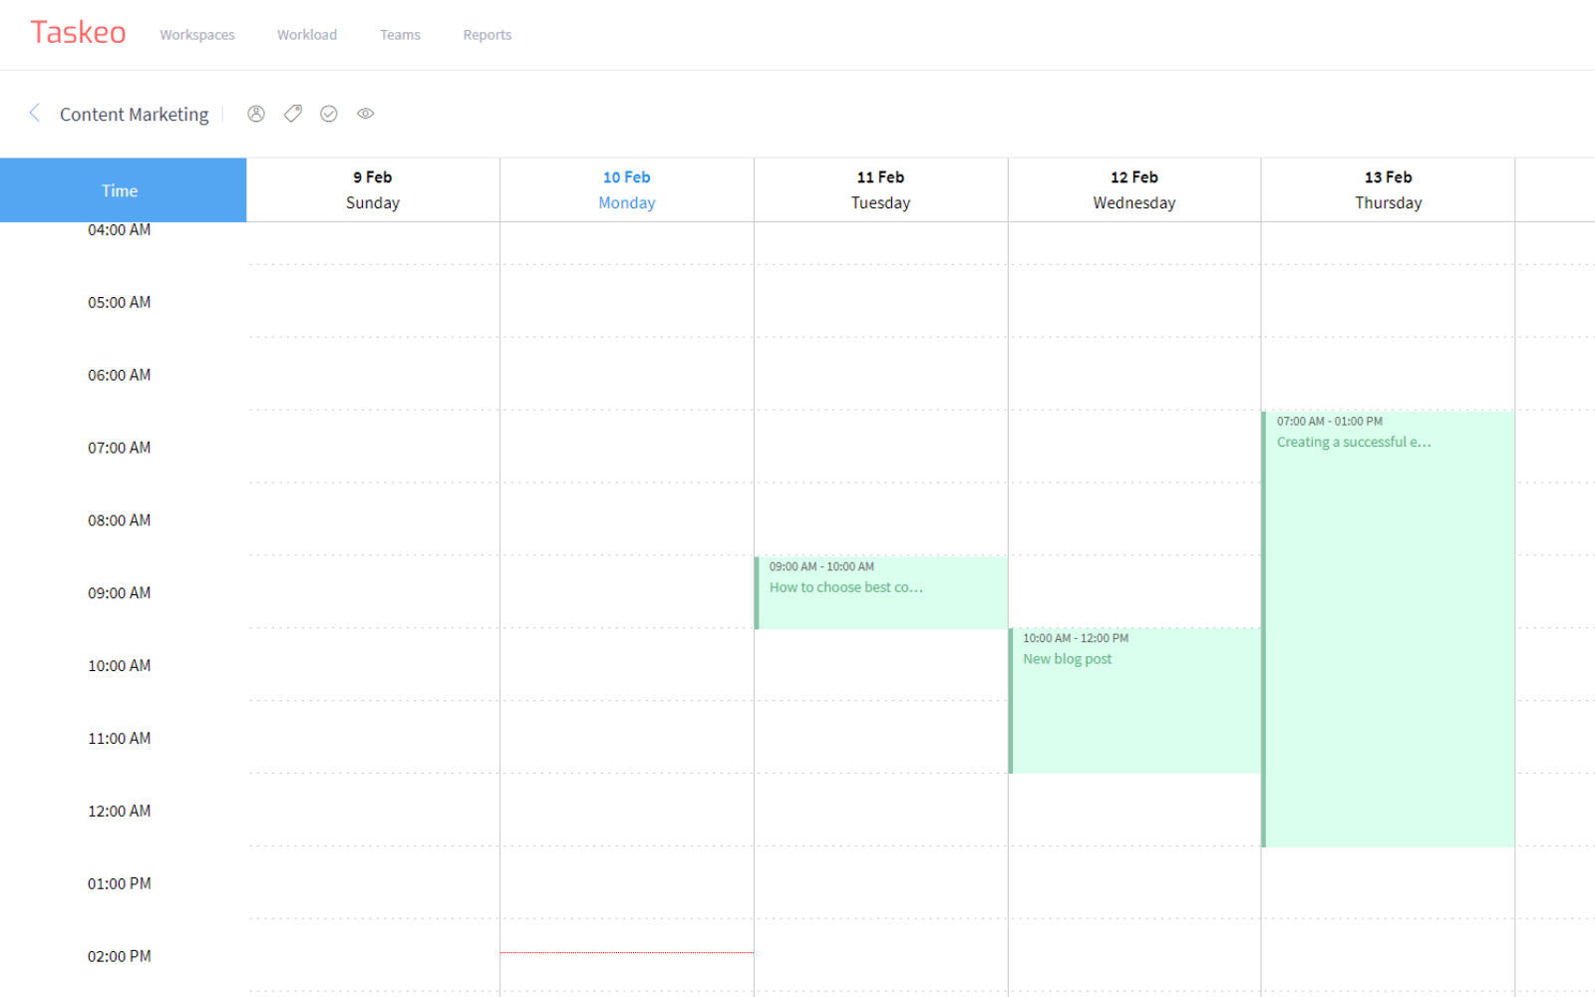Navigate to the Teams page

click(x=400, y=34)
